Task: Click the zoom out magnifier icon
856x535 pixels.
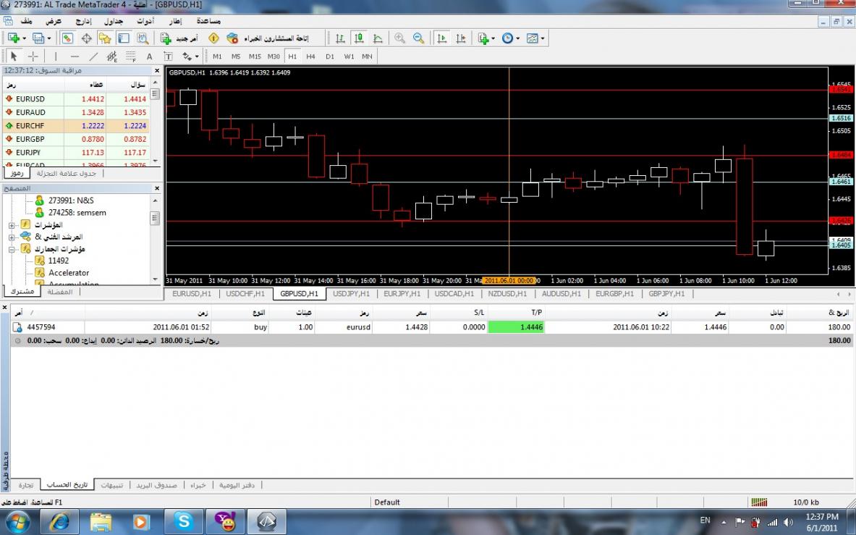Action: coord(418,38)
